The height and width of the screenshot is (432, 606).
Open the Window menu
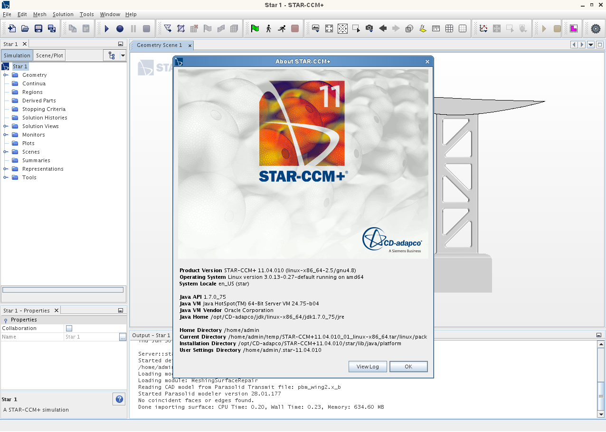110,14
